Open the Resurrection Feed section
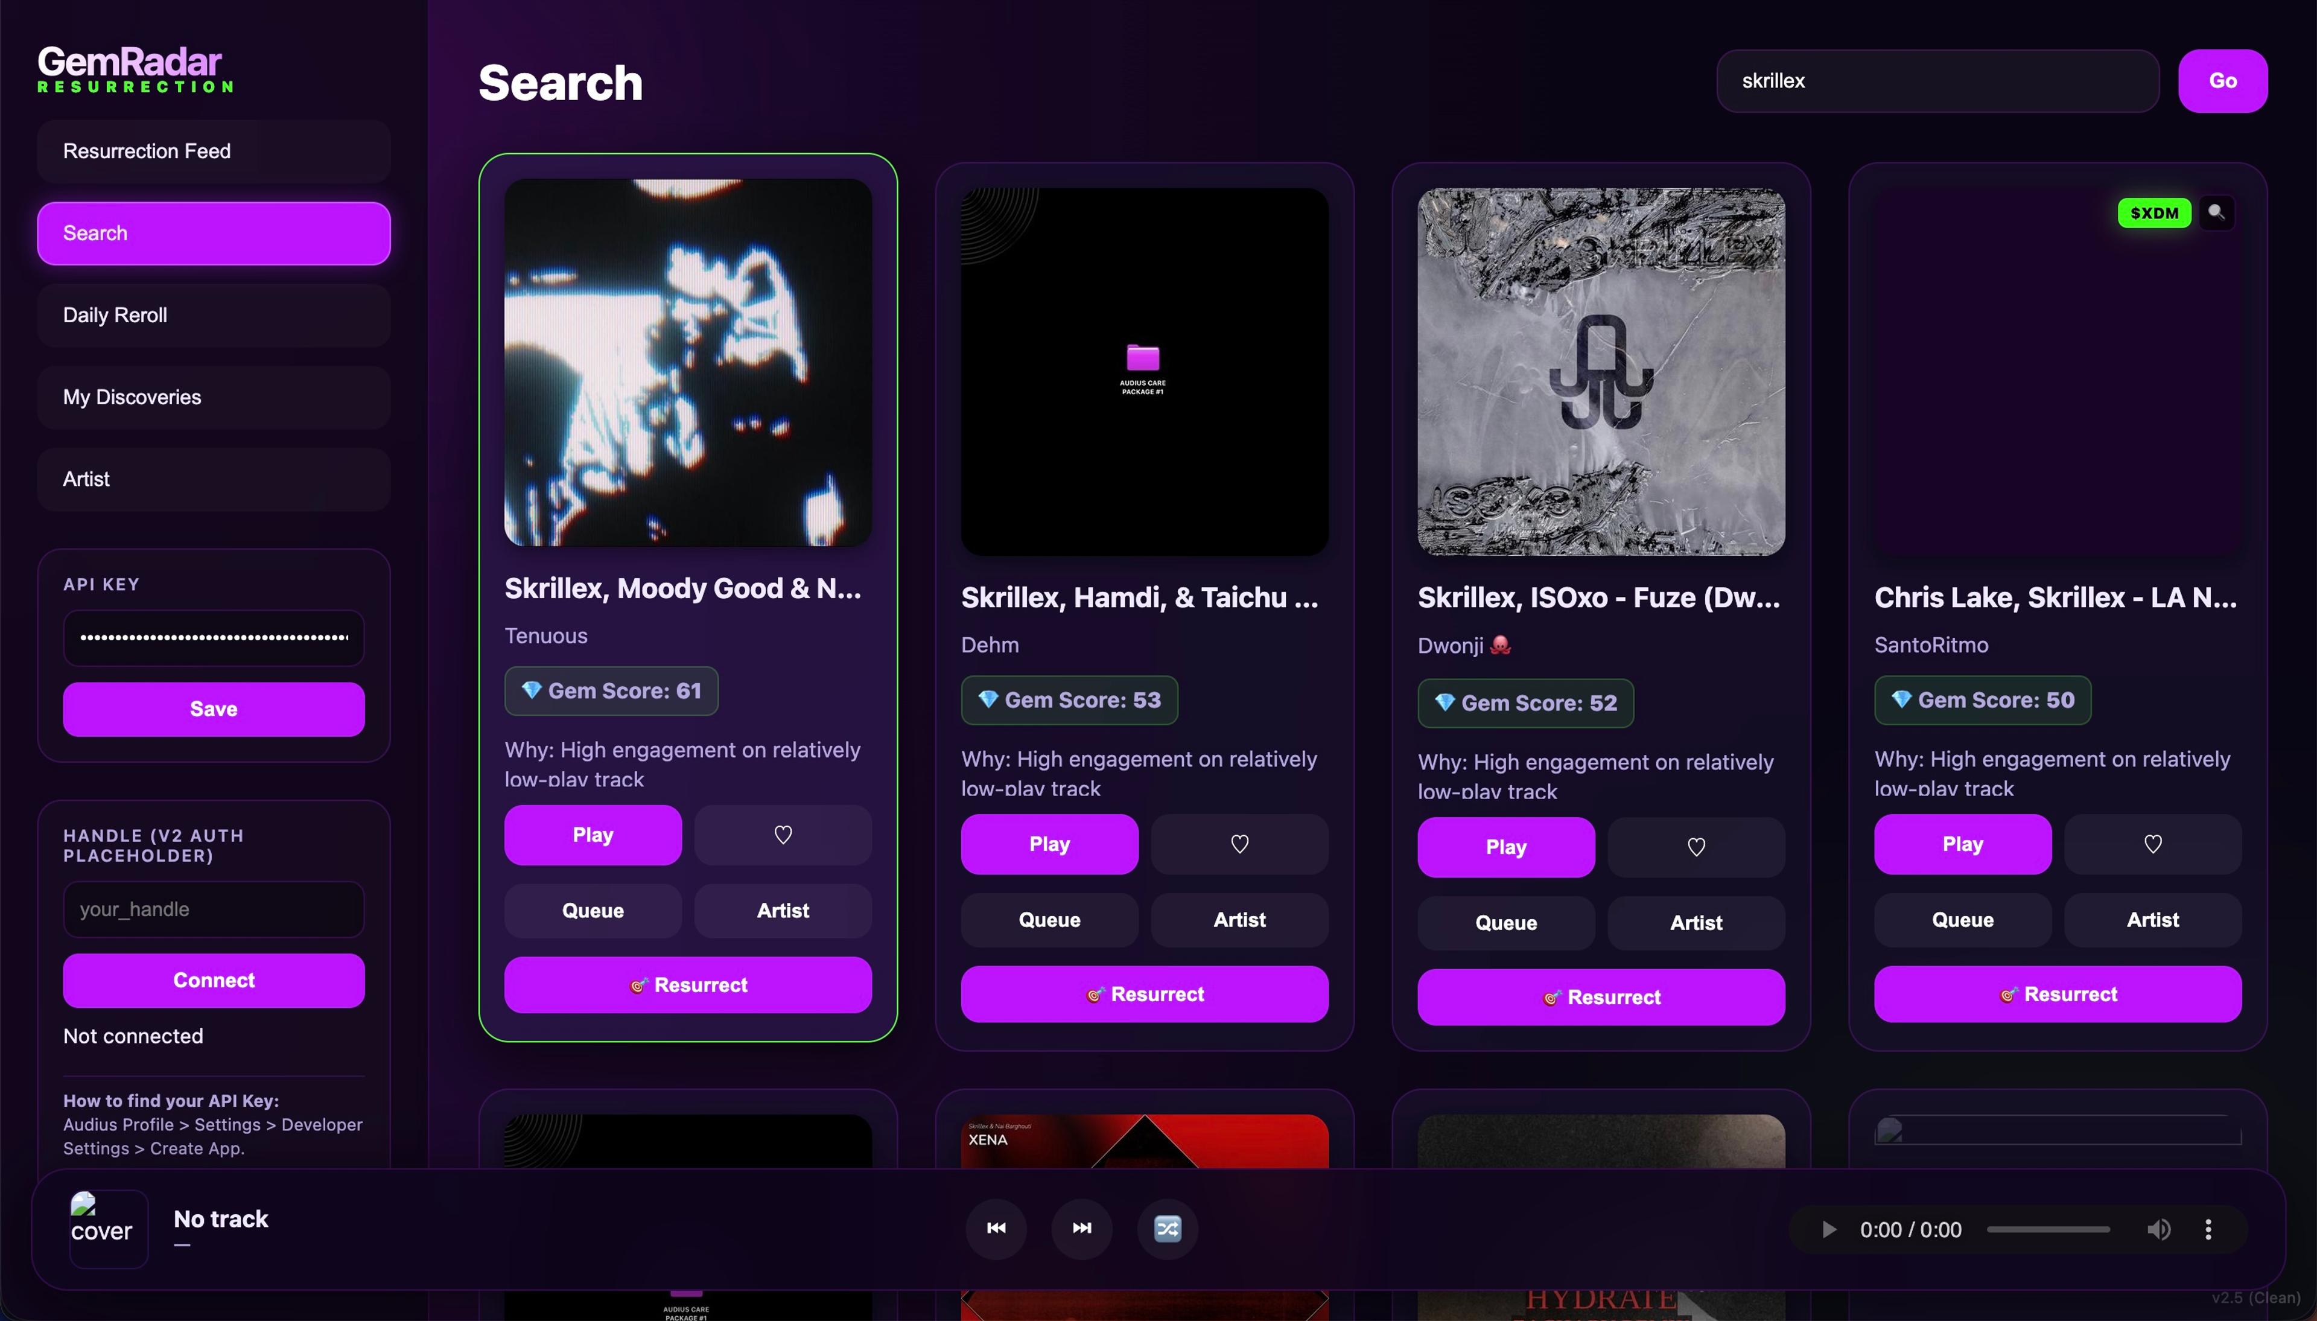 [214, 151]
